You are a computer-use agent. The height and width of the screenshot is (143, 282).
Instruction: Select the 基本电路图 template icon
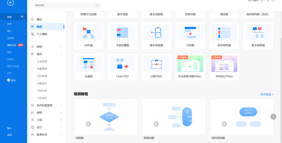[156, 33]
